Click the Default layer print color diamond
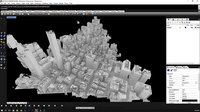The height and width of the screenshot is (112, 200). [195, 27]
